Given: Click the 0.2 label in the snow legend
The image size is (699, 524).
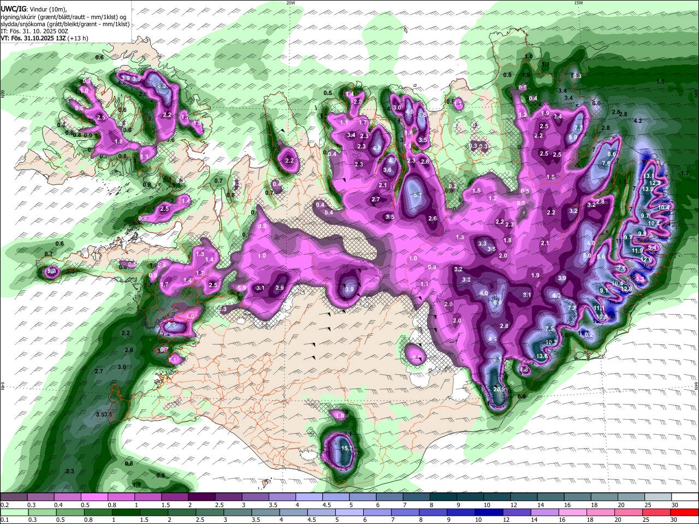Looking at the screenshot, I should click(x=4, y=505).
